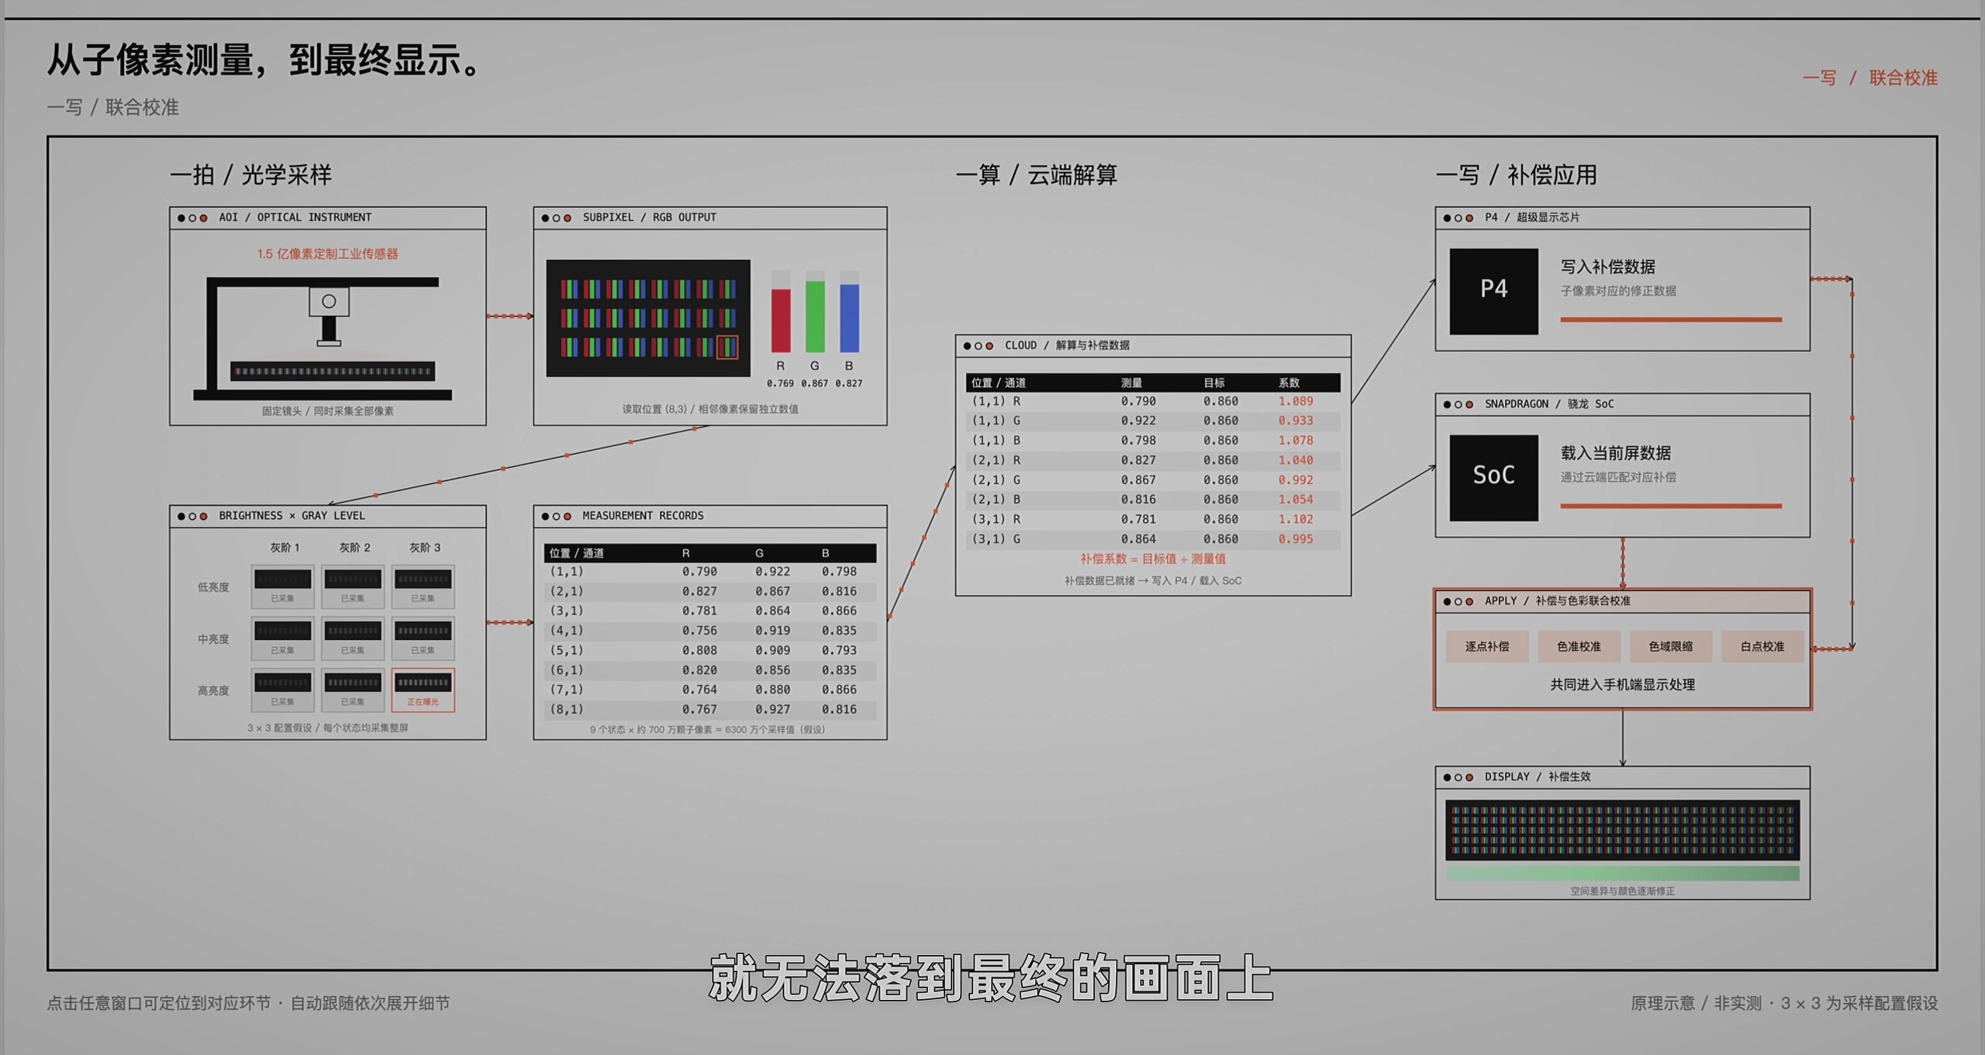Select the 逐点补偿 chip in APPLY window

(1486, 646)
